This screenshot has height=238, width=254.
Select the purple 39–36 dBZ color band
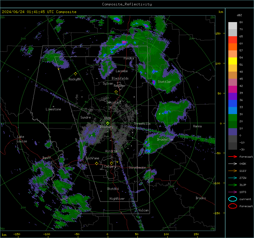233,97
